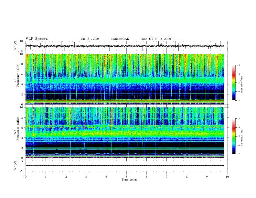Click the ch.1 waveform trace panel

[126, 46]
